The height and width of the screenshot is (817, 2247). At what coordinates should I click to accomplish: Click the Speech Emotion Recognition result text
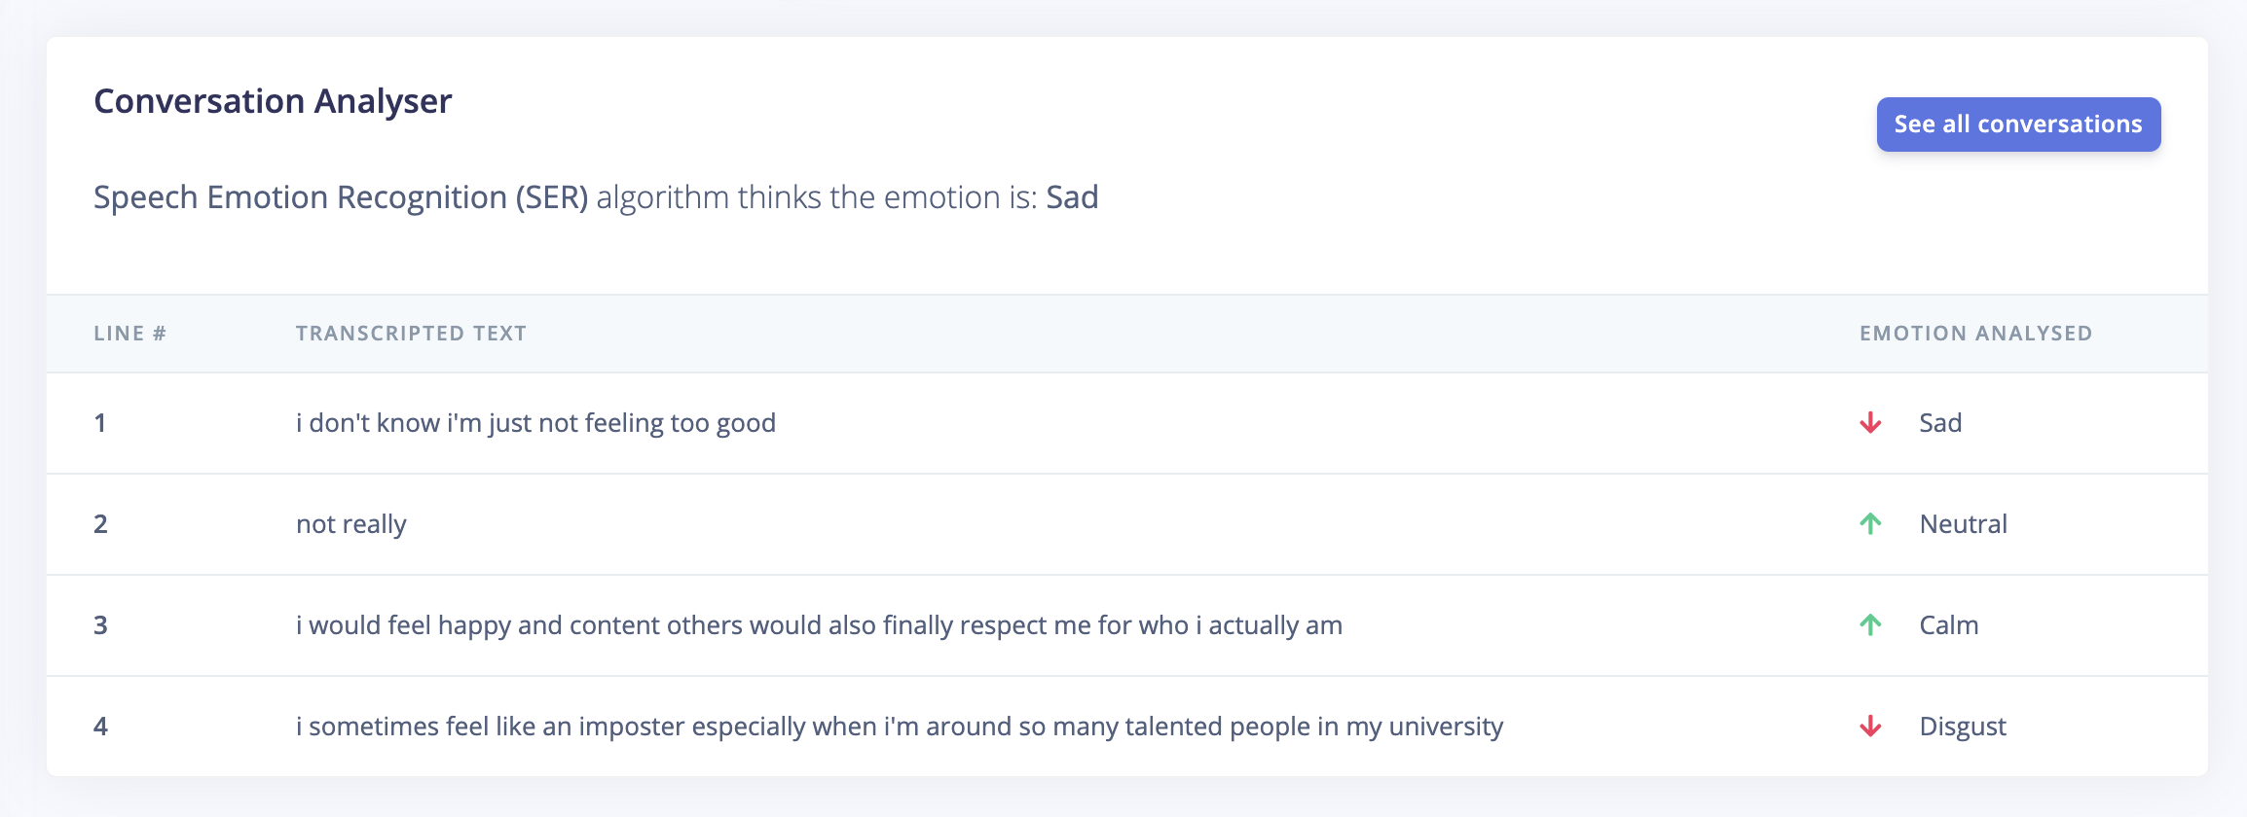coord(596,197)
